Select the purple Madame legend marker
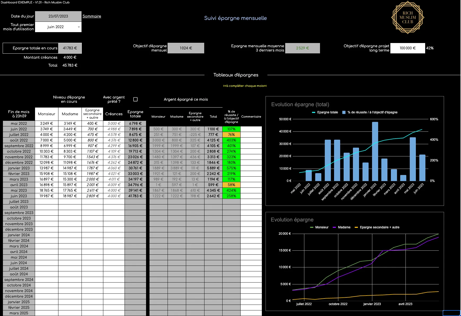This screenshot has height=316, width=461. click(334, 227)
